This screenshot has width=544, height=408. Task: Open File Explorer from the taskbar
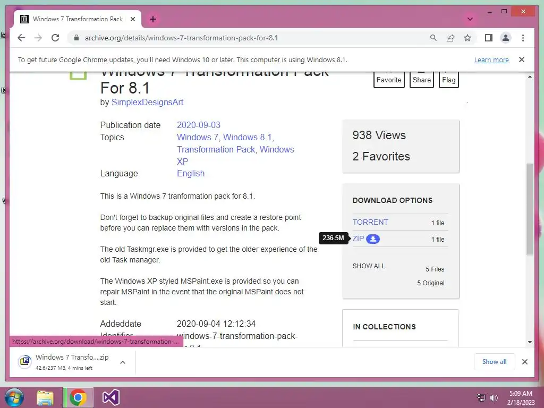pos(46,397)
